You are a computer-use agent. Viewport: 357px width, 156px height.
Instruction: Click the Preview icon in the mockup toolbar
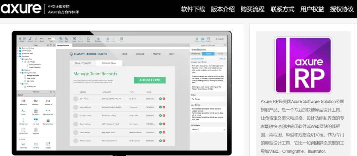pos(197,39)
